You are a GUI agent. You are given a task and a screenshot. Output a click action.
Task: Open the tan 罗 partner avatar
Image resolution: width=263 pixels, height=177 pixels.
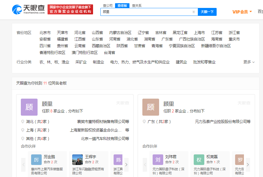tap(239, 160)
